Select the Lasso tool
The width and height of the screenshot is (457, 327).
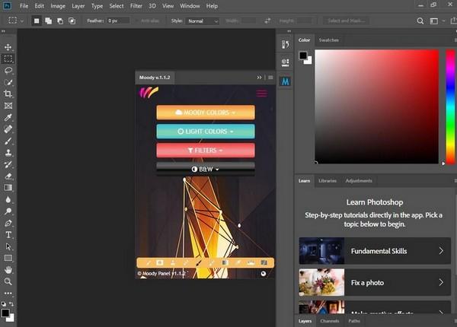pyautogui.click(x=8, y=70)
